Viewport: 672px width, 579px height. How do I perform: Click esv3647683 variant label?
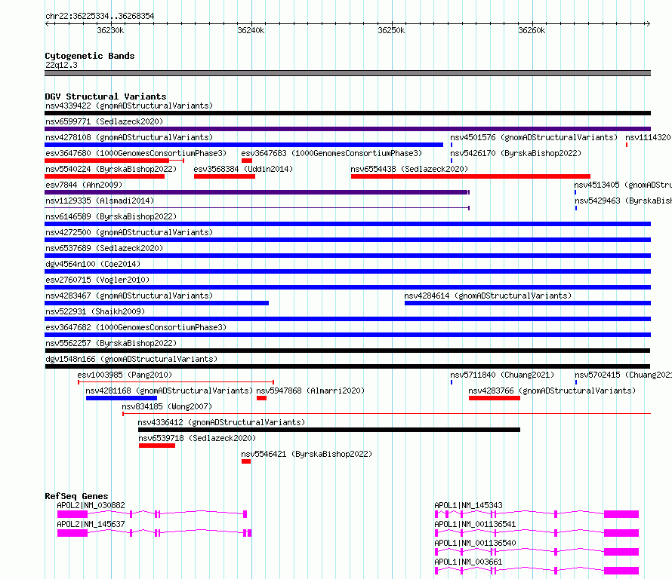(331, 153)
